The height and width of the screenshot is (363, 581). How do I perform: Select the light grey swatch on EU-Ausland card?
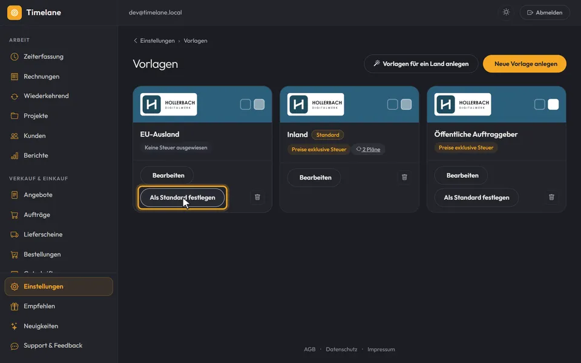[259, 105]
